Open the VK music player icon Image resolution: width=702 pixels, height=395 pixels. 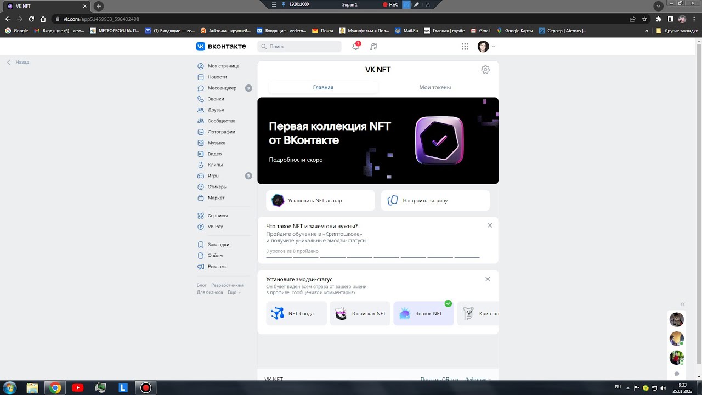tap(373, 47)
